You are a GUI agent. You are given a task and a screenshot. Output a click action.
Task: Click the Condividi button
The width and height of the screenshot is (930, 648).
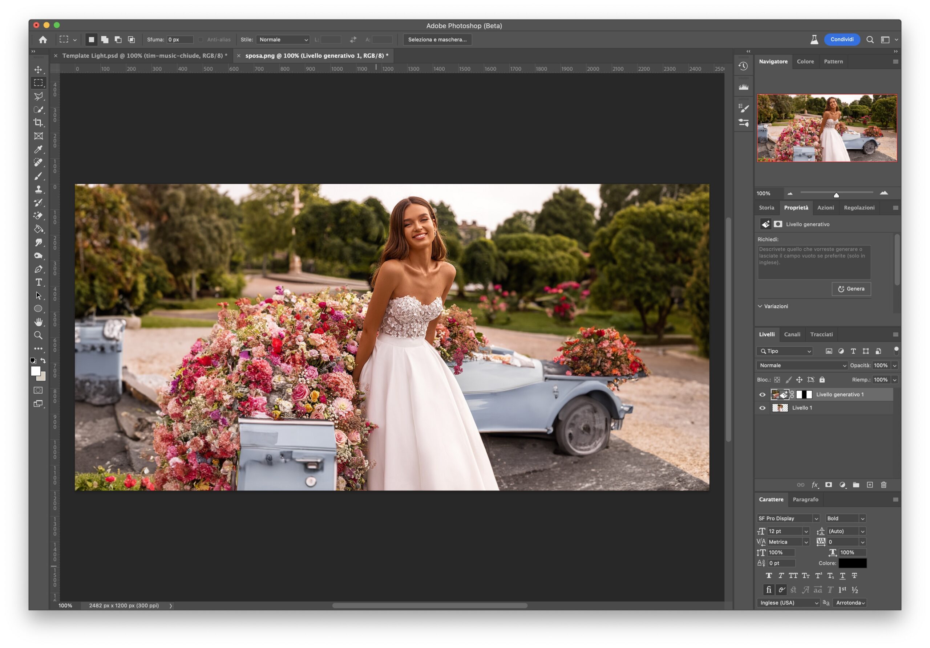click(842, 40)
